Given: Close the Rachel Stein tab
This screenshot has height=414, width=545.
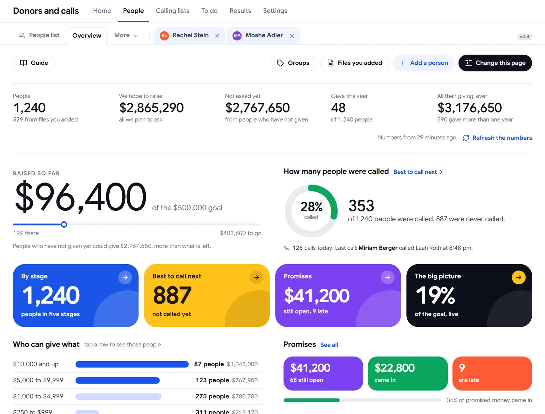Looking at the screenshot, I should (217, 36).
